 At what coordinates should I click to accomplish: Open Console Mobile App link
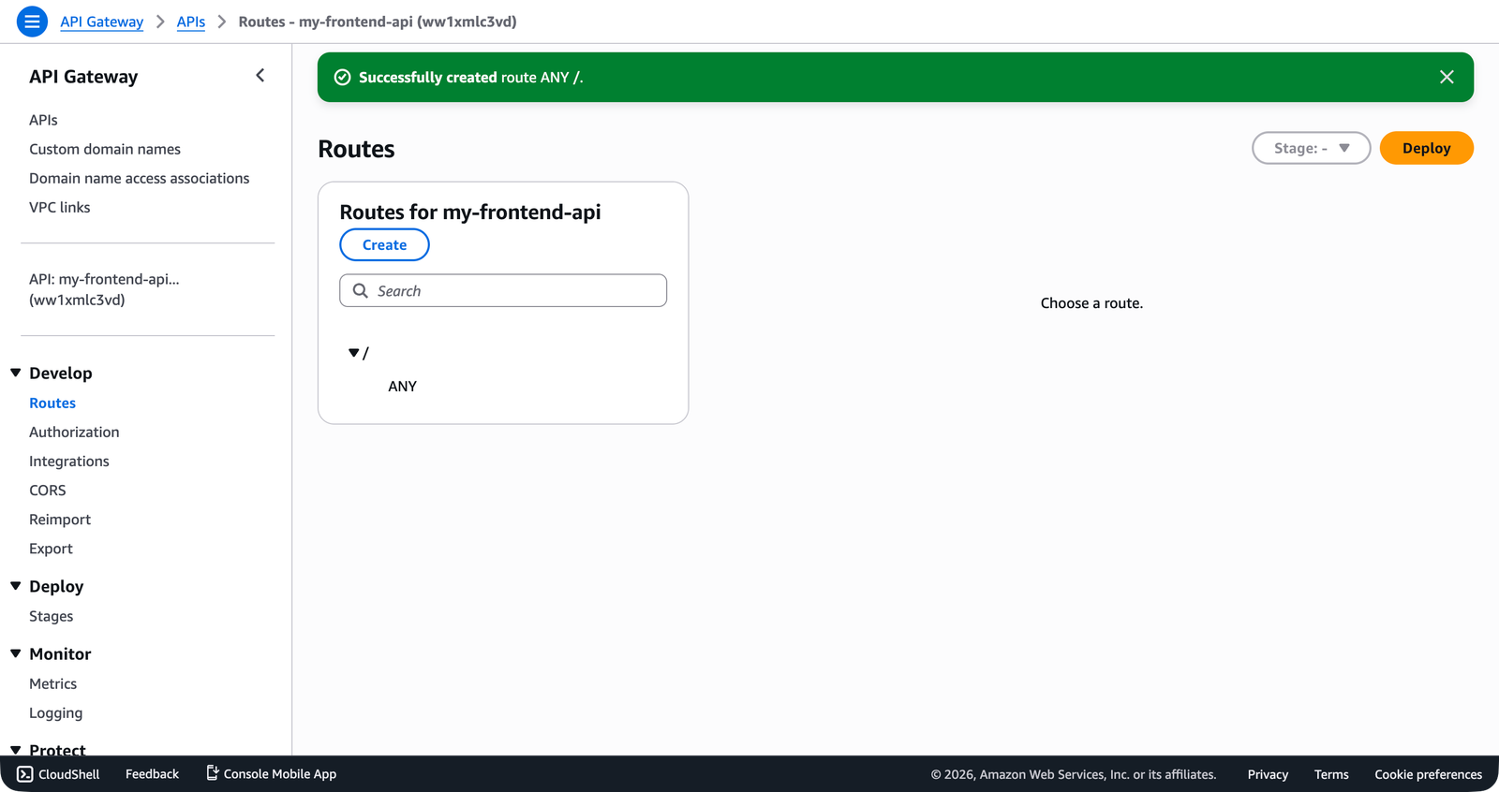pos(271,774)
